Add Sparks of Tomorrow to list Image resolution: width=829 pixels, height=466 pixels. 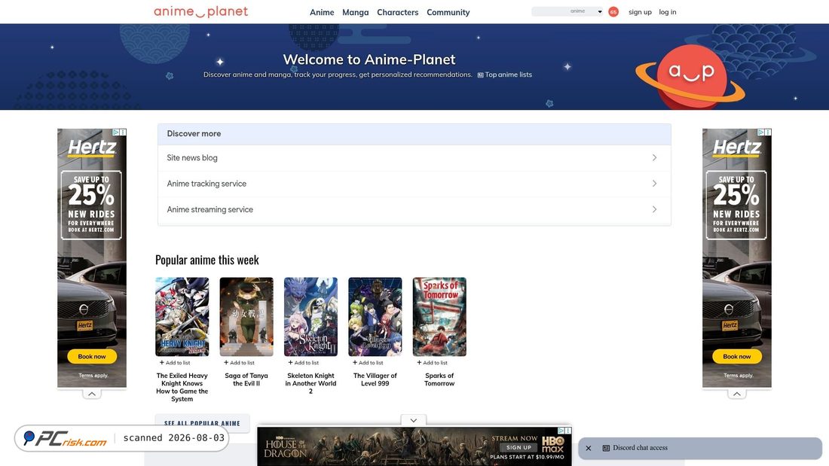click(x=432, y=362)
